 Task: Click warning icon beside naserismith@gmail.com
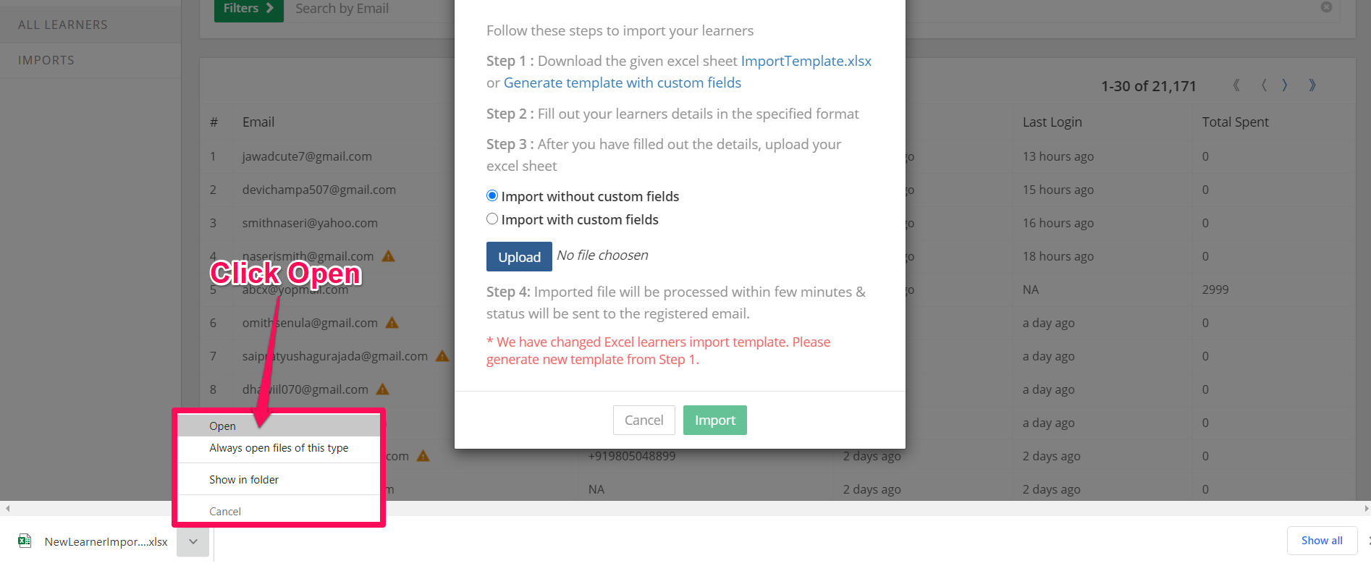[388, 256]
